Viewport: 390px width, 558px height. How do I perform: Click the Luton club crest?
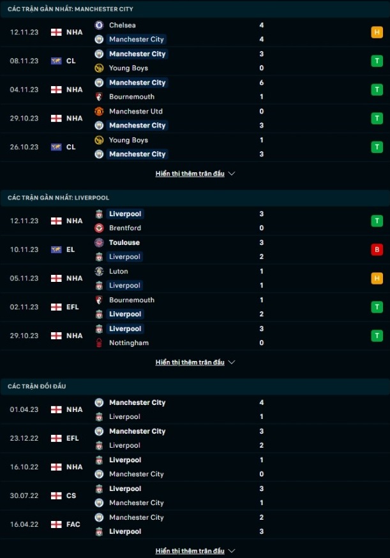click(x=99, y=271)
